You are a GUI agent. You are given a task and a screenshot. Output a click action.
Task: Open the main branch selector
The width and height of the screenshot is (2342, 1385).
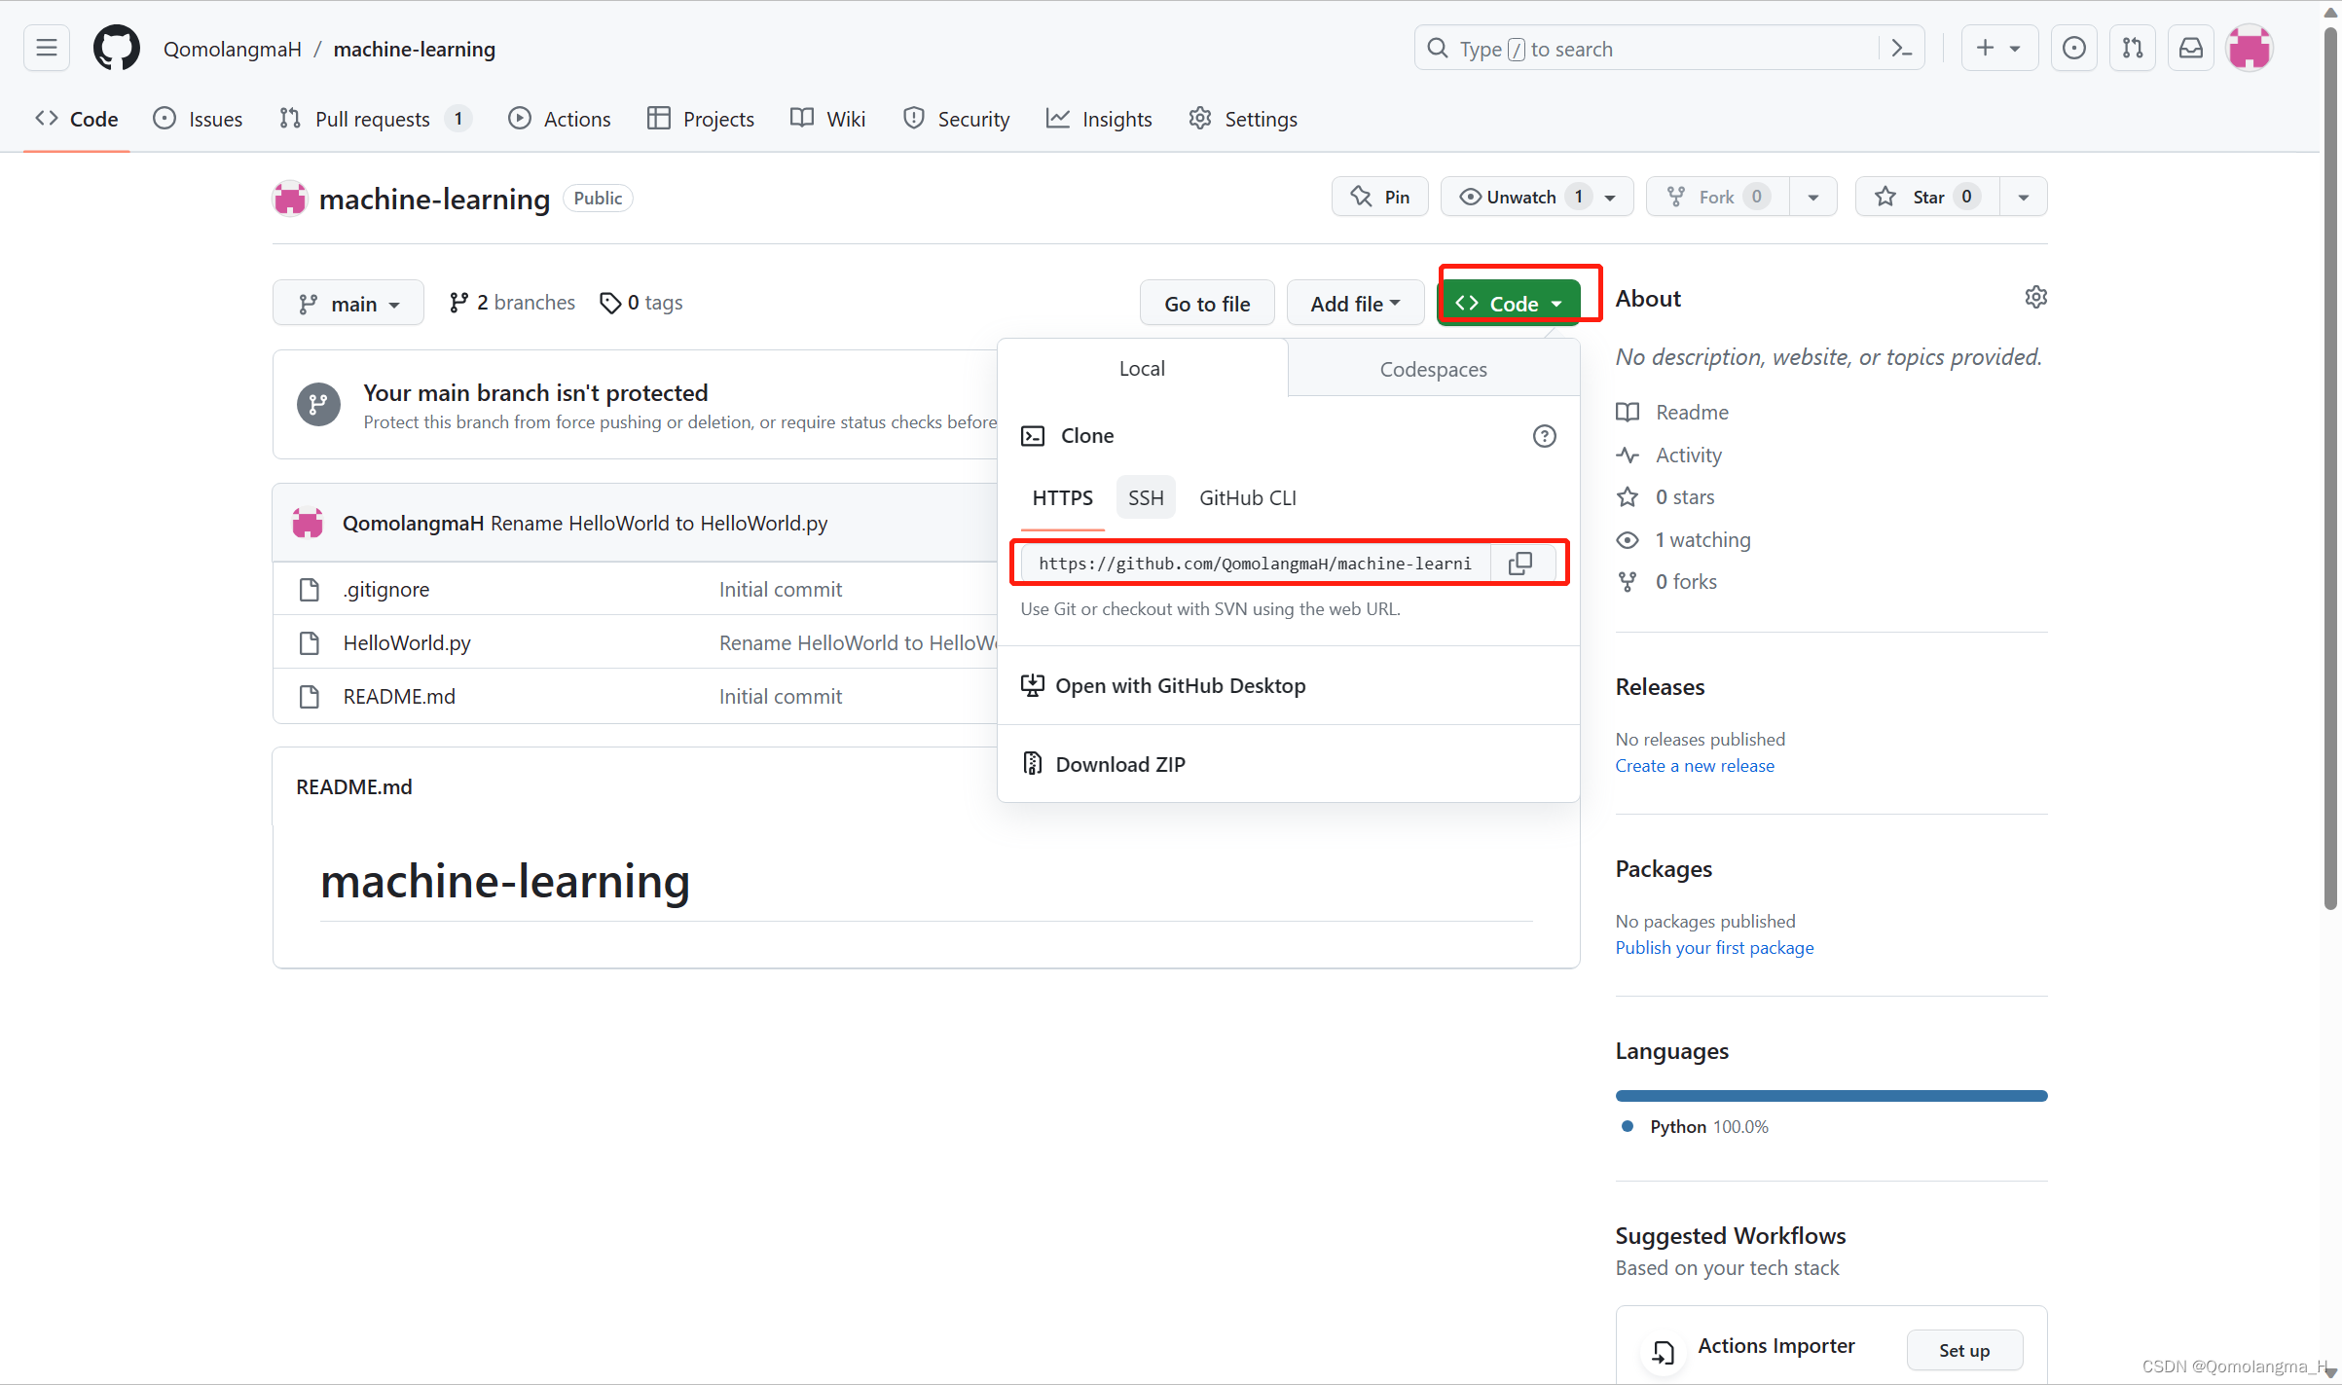click(348, 303)
